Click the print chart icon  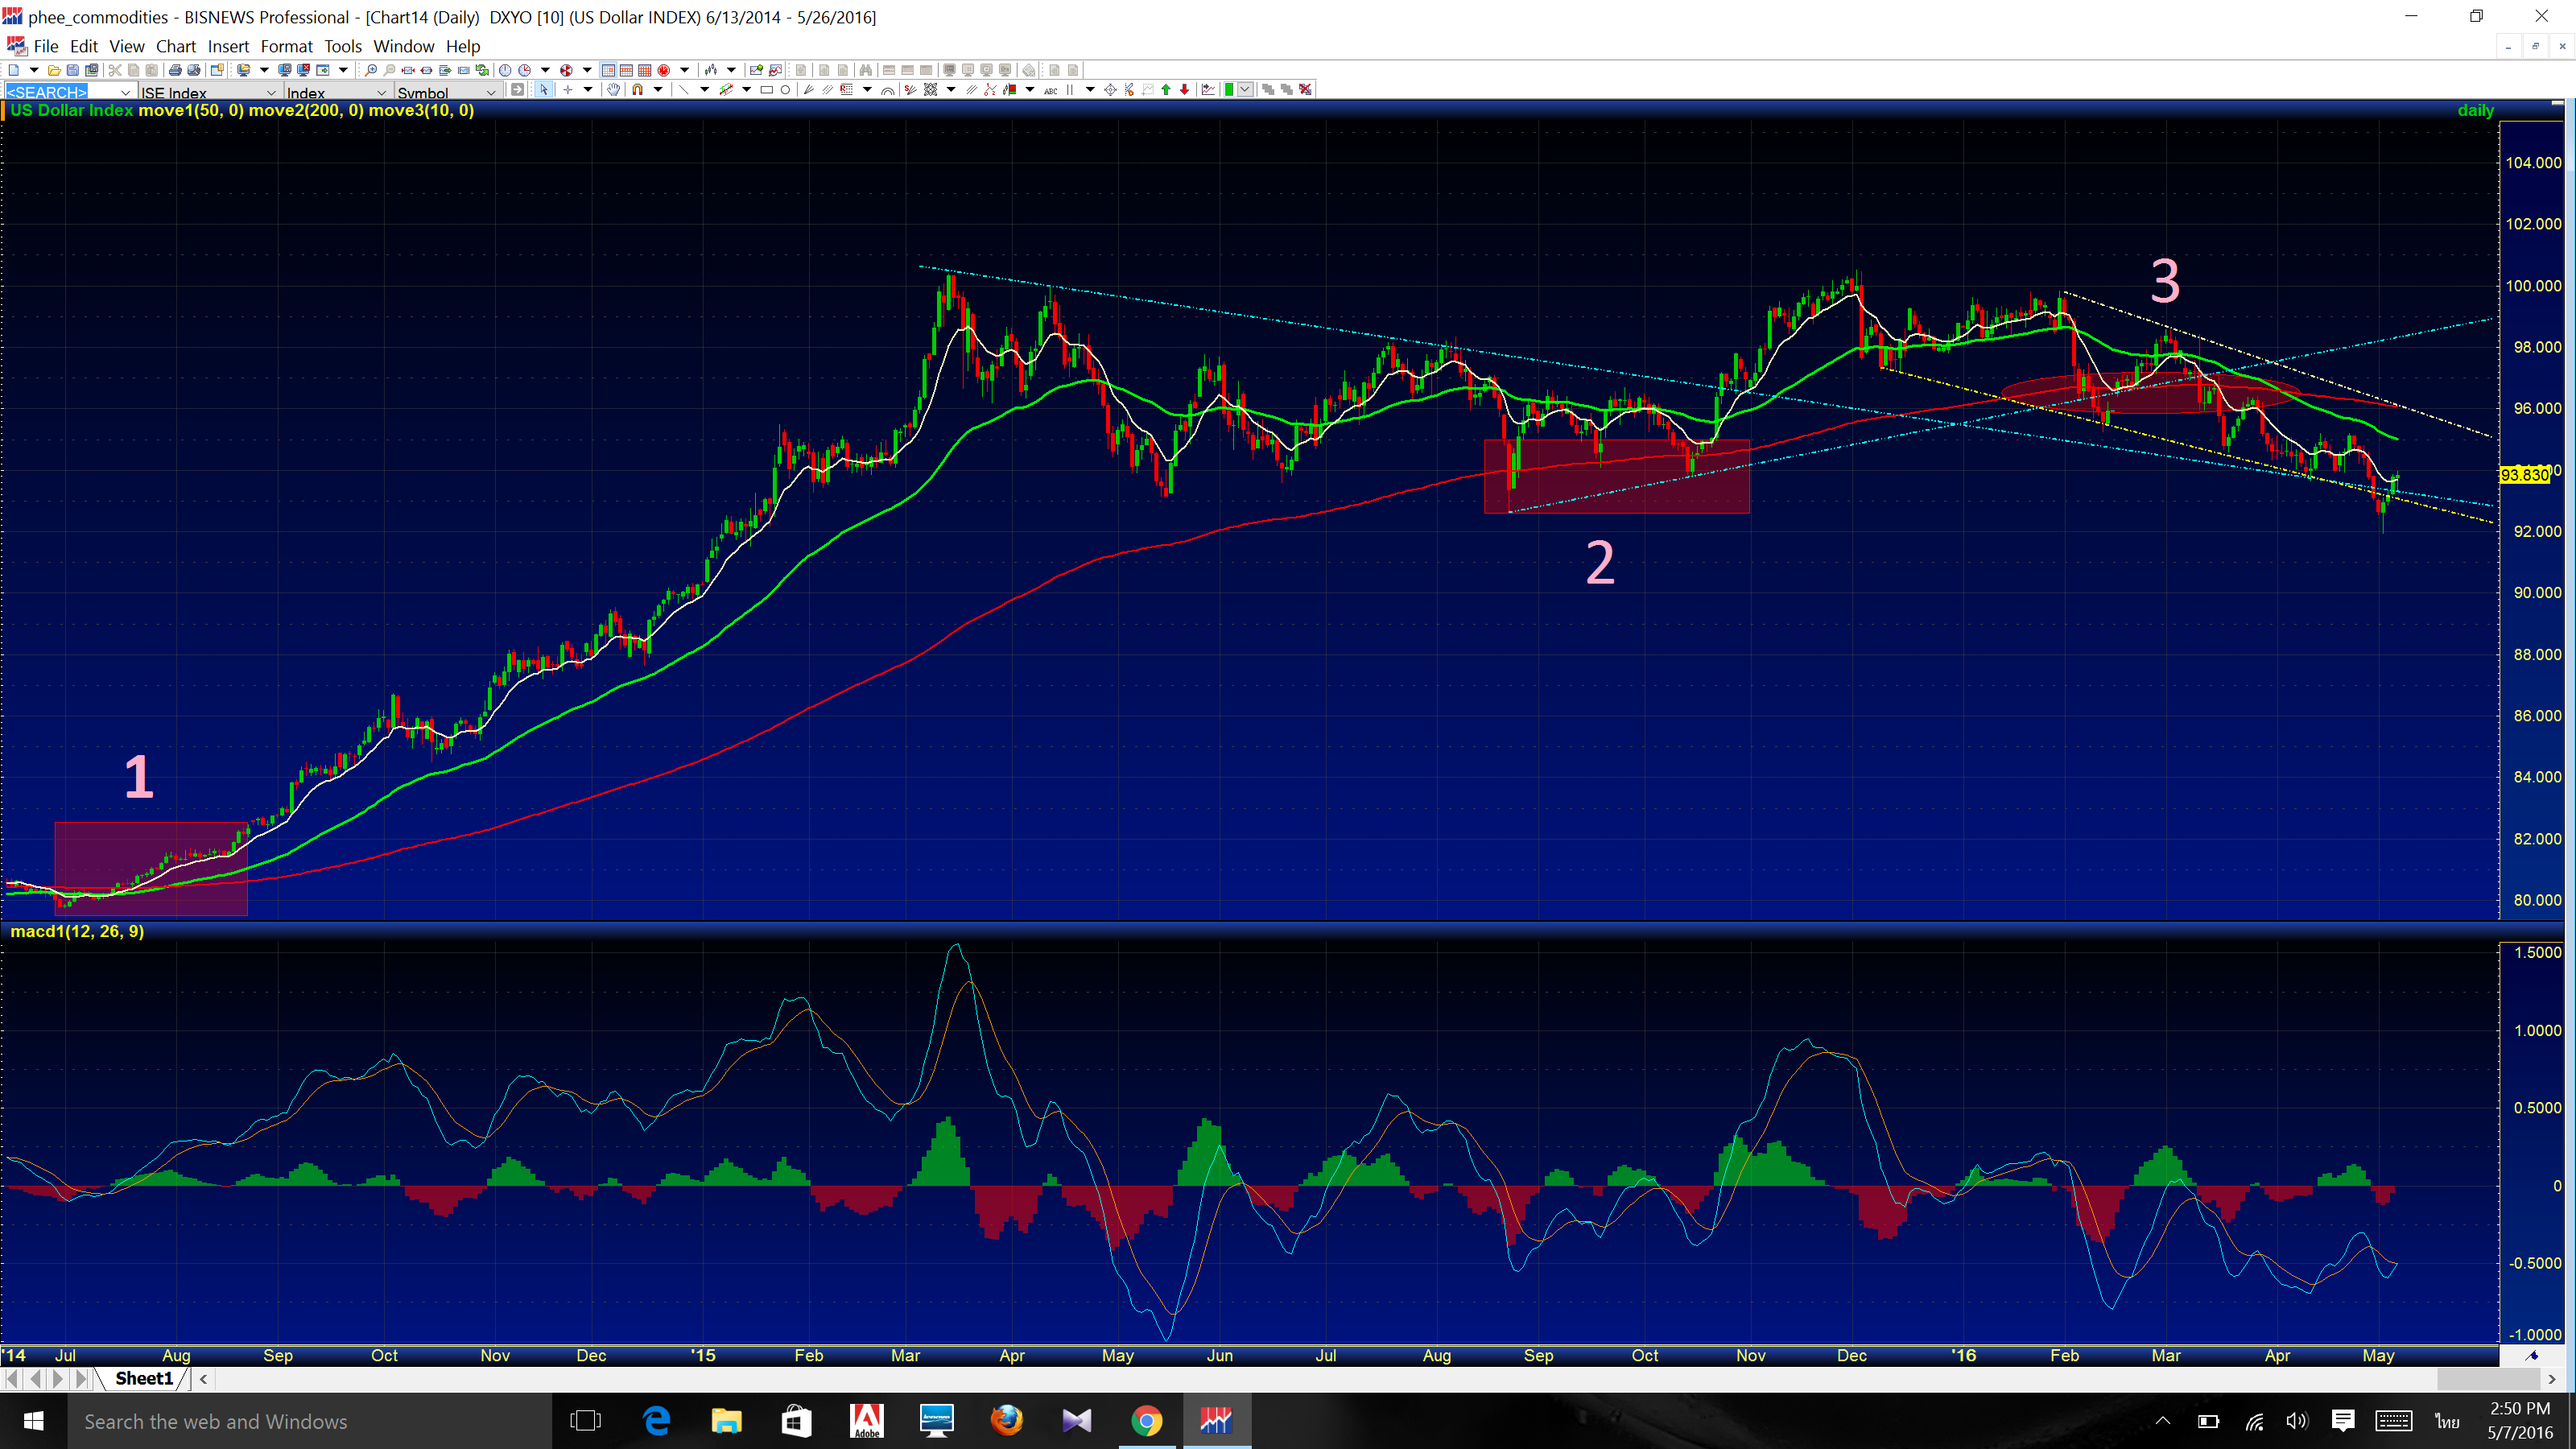point(175,70)
